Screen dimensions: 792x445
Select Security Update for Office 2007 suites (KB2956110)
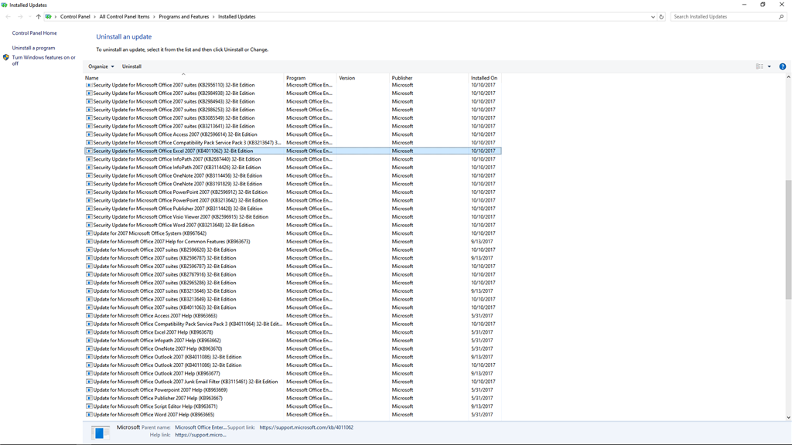(292, 85)
